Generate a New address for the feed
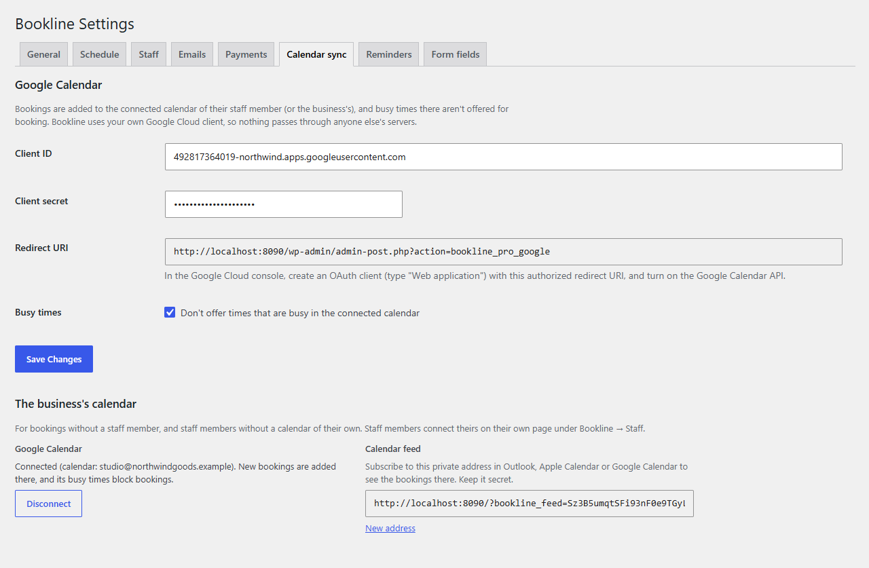This screenshot has width=869, height=568. [390, 529]
